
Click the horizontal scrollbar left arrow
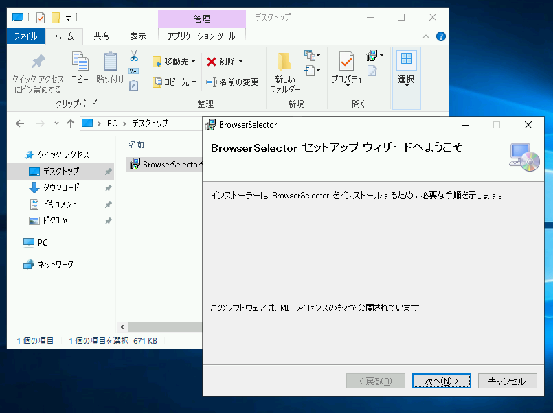click(x=122, y=327)
